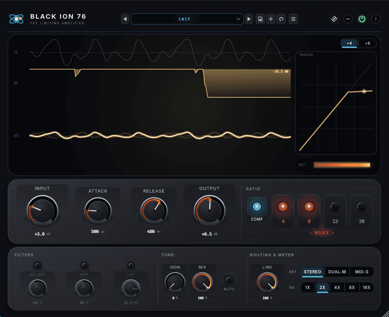Select STEREO detection mode
389x317 pixels.
[312, 272]
